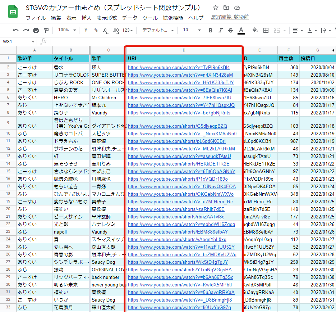Open the borders grid tool
This screenshot has width=336, height=312.
266,30
